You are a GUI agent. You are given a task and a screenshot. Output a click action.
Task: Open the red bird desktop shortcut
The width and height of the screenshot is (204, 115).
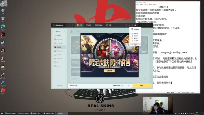click(x=3, y=92)
